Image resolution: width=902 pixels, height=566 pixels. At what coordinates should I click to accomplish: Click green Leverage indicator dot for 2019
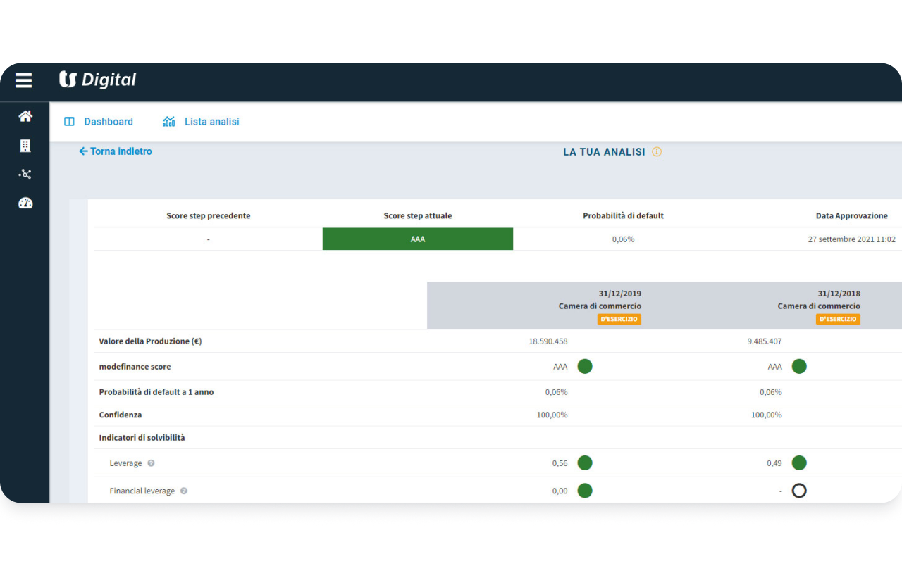coord(585,463)
